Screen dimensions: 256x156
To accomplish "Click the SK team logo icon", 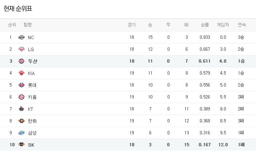I will [x=21, y=145].
